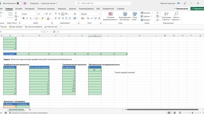Click Вставить cells button
Image resolution: width=204 pixels, height=114 pixels.
tap(146, 13)
